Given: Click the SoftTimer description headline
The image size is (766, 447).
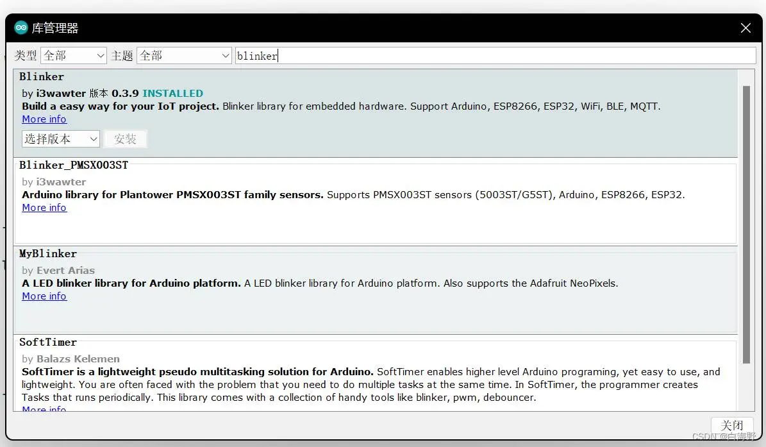Looking at the screenshot, I should tap(197, 372).
